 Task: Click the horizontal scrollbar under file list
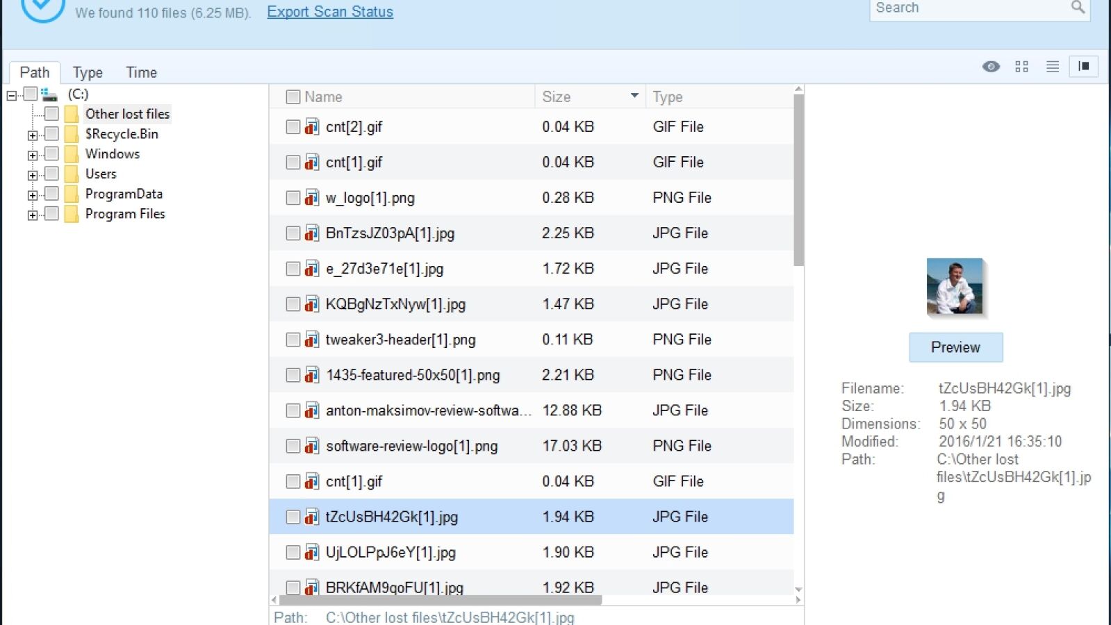tap(438, 599)
